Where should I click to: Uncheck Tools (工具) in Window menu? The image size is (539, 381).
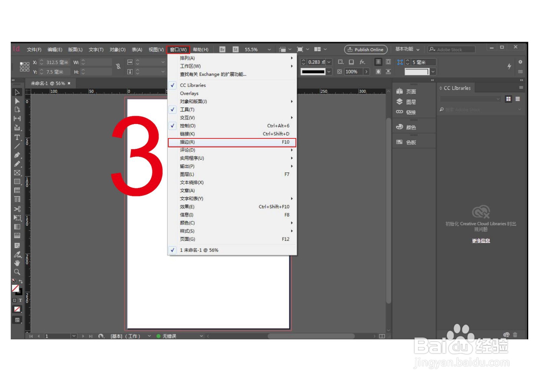pos(232,109)
